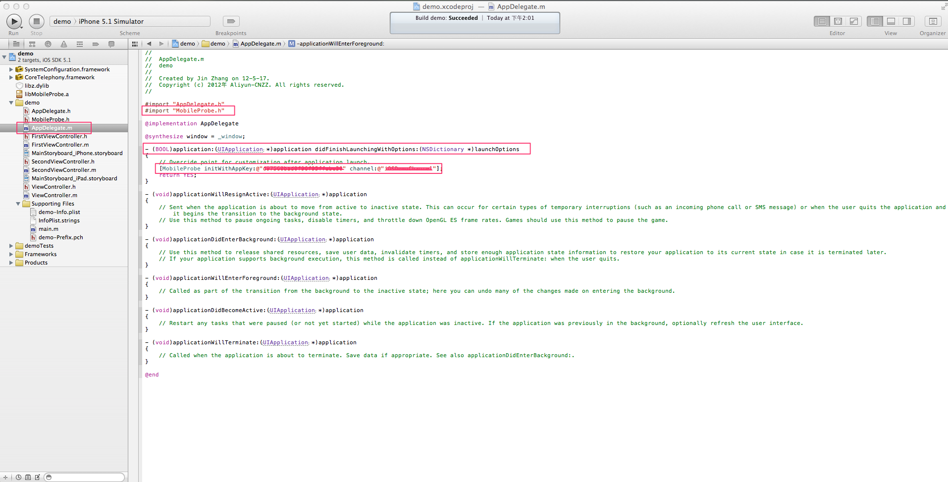Expand the demoTests folder

point(11,246)
